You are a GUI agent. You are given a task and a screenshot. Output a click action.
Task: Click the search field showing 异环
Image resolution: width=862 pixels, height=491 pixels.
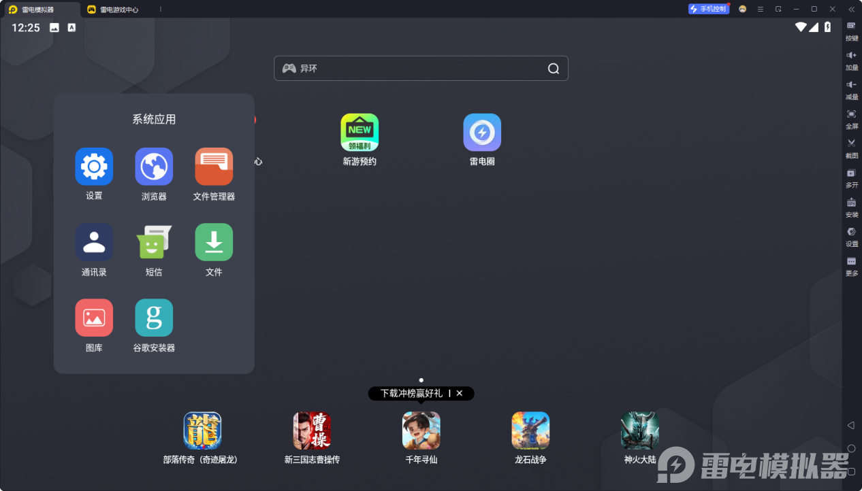point(415,69)
